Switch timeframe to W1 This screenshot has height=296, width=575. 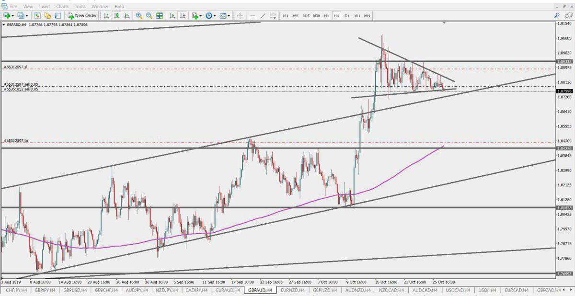pos(357,16)
